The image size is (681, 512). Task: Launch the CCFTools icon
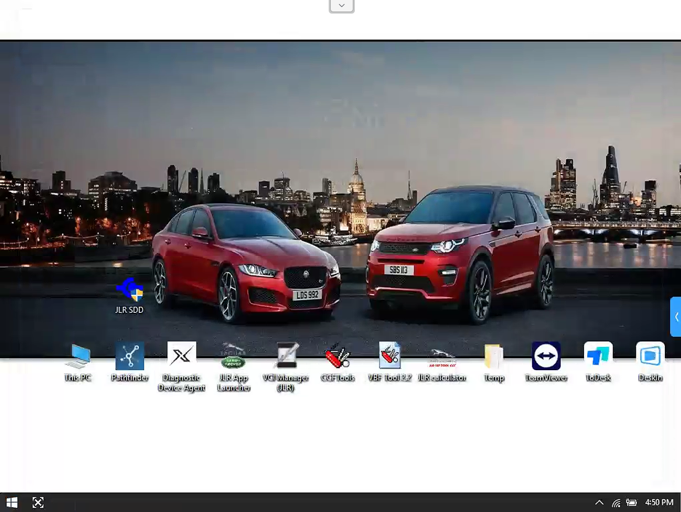(x=338, y=362)
